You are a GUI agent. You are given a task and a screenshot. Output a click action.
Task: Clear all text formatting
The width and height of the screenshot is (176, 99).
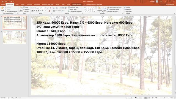[x=51, y=8]
